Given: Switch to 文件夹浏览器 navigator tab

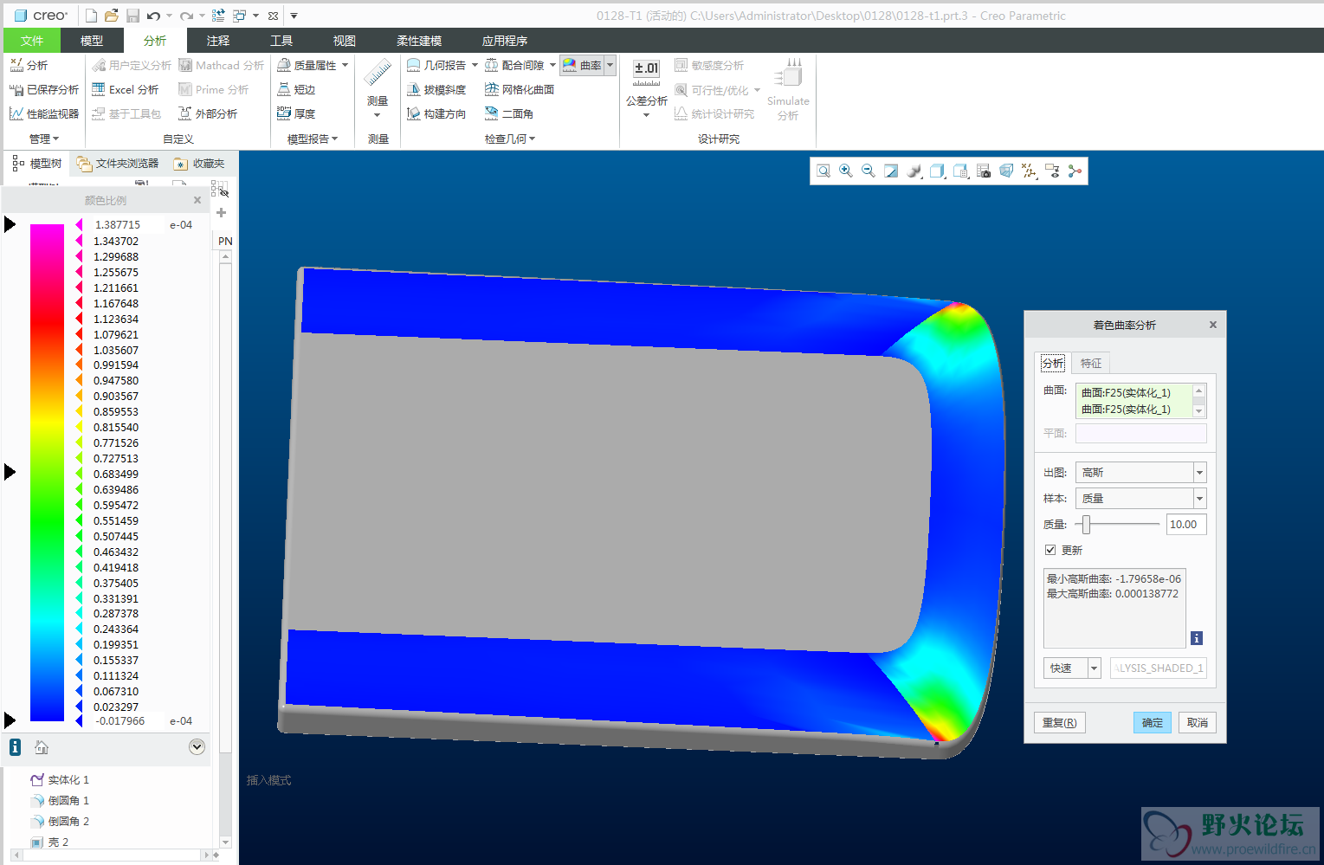Looking at the screenshot, I should [118, 163].
